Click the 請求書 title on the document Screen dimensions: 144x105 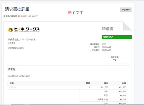tap(108, 29)
